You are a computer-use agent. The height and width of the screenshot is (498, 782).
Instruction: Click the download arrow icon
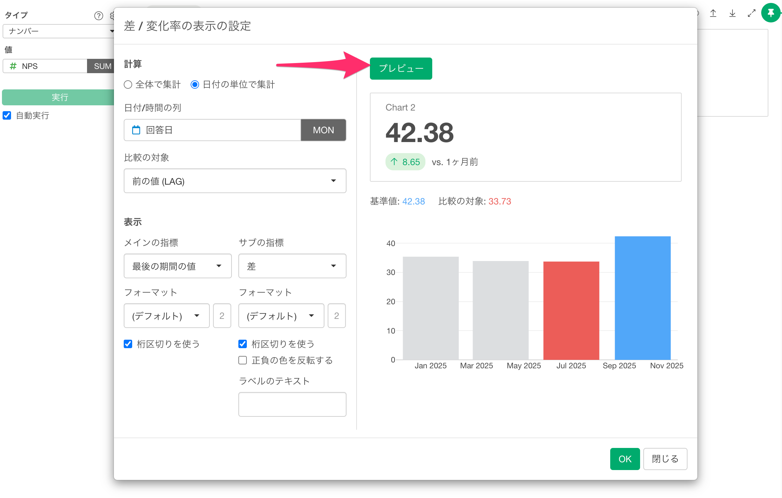[x=732, y=13]
